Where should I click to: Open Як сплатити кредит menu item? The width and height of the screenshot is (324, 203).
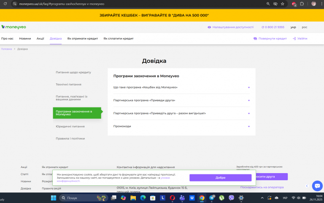click(x=119, y=39)
